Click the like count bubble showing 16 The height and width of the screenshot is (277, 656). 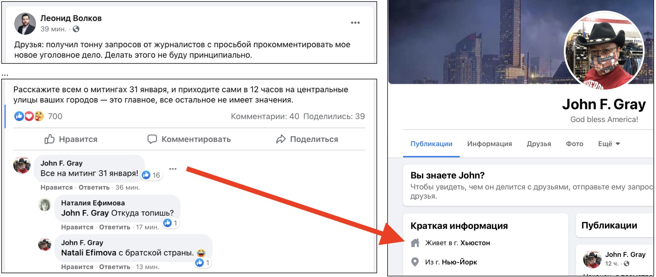point(151,175)
